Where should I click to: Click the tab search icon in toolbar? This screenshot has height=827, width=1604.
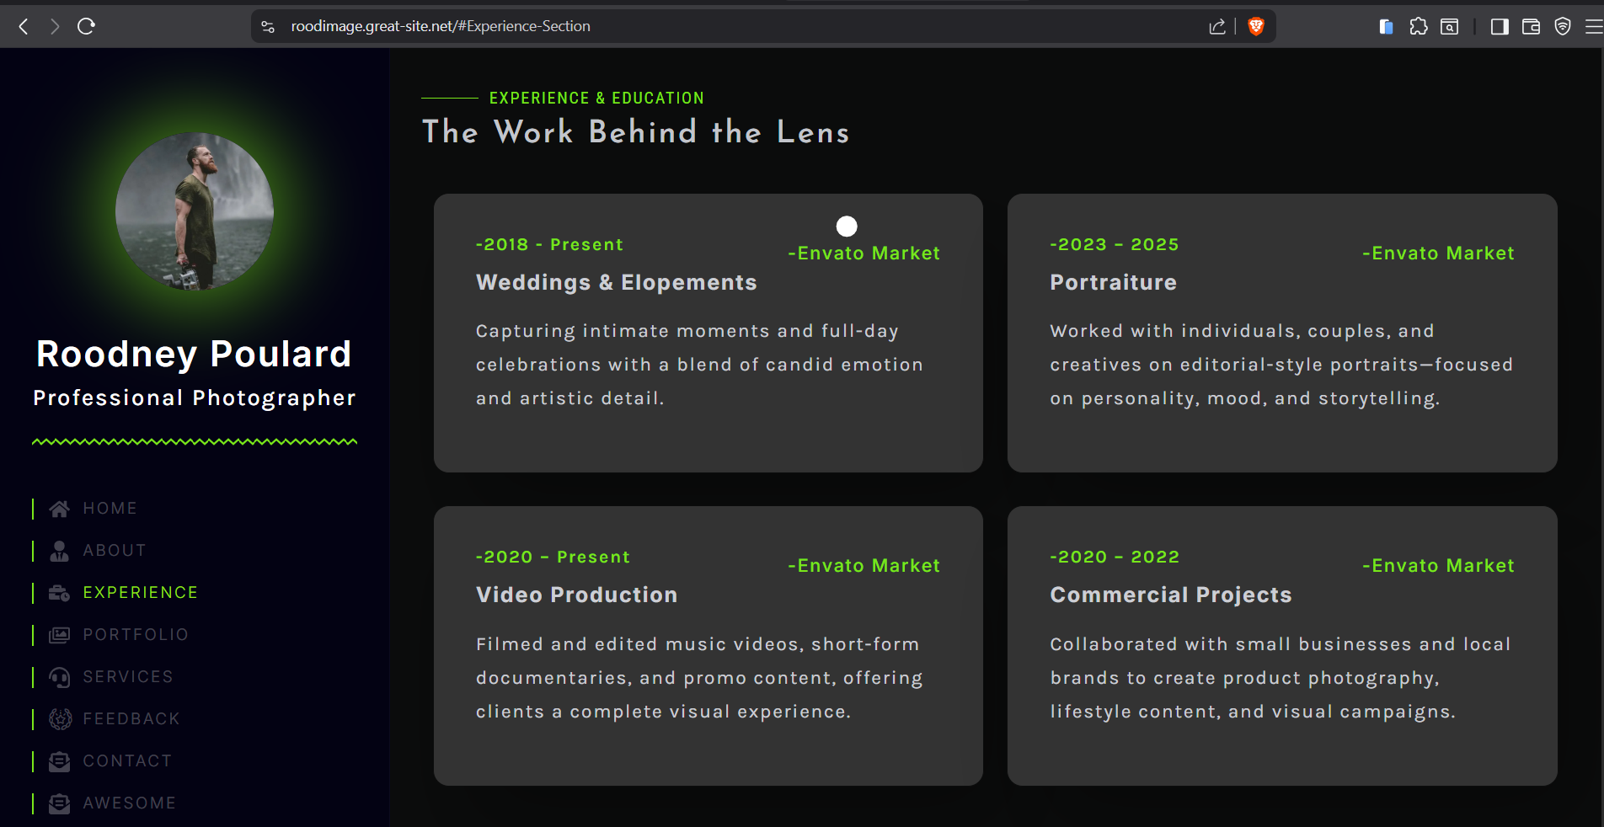pos(1450,27)
